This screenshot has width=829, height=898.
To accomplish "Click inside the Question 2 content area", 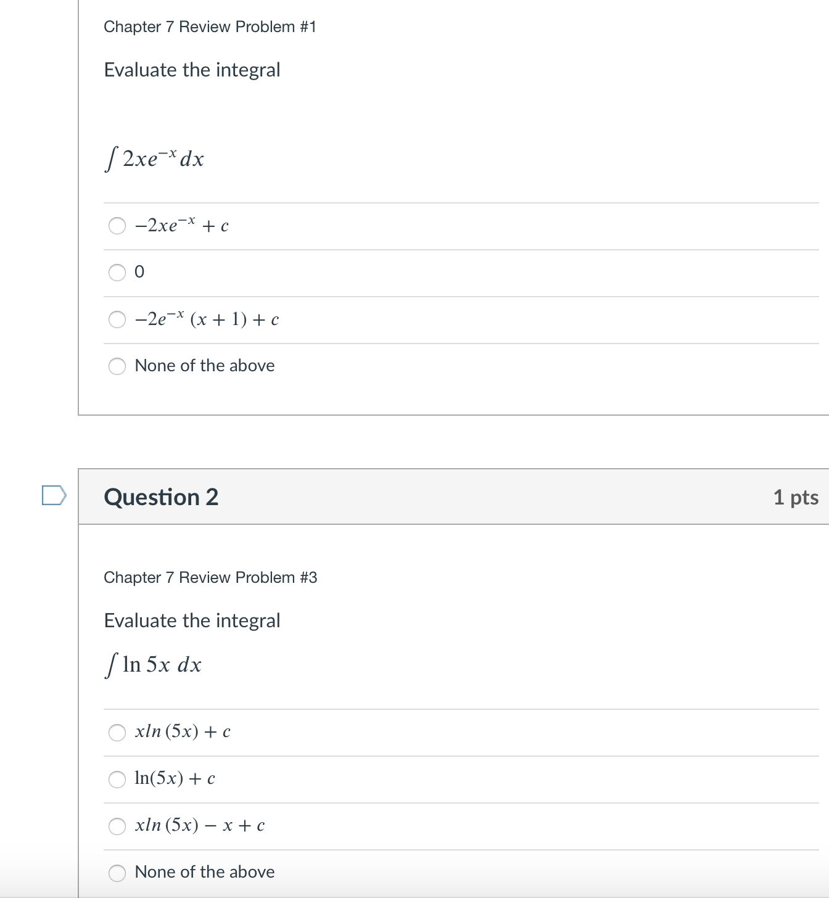I will click(432, 678).
